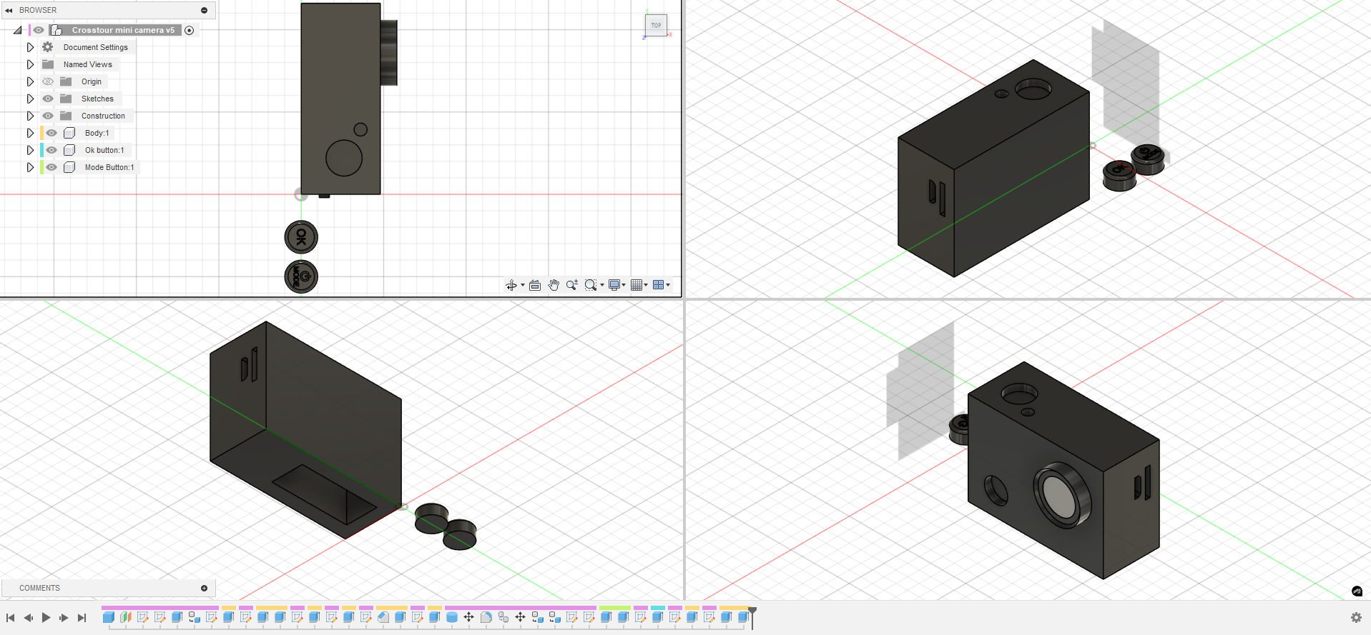
Task: Click the Ok button:1 component icon
Action: click(69, 150)
